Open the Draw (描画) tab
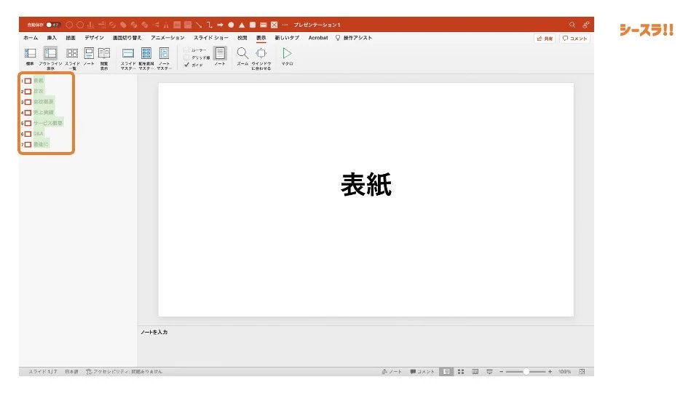Viewport: 699px width, 393px height. click(71, 38)
